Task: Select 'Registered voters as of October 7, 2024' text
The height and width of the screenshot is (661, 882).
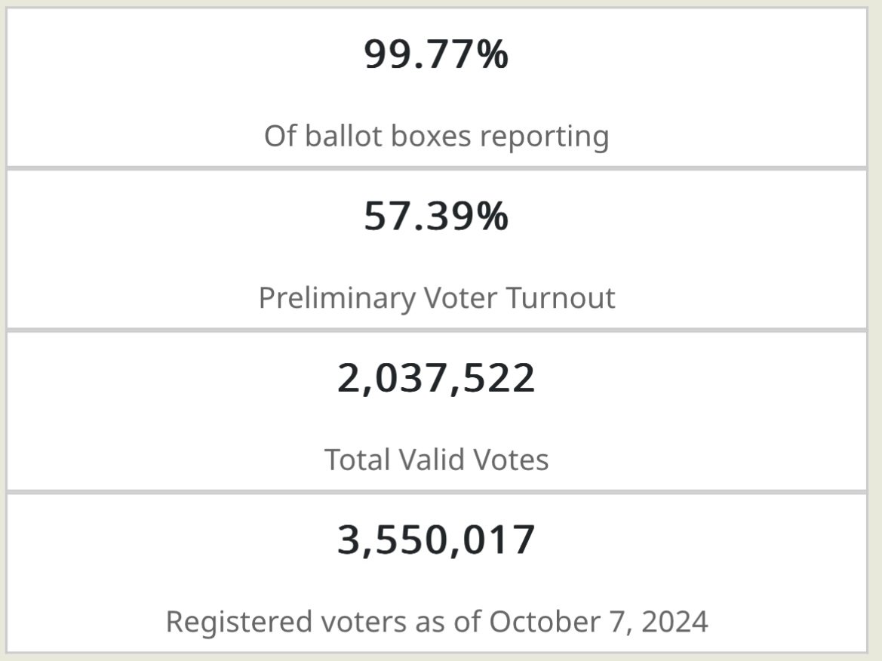Action: click(437, 623)
